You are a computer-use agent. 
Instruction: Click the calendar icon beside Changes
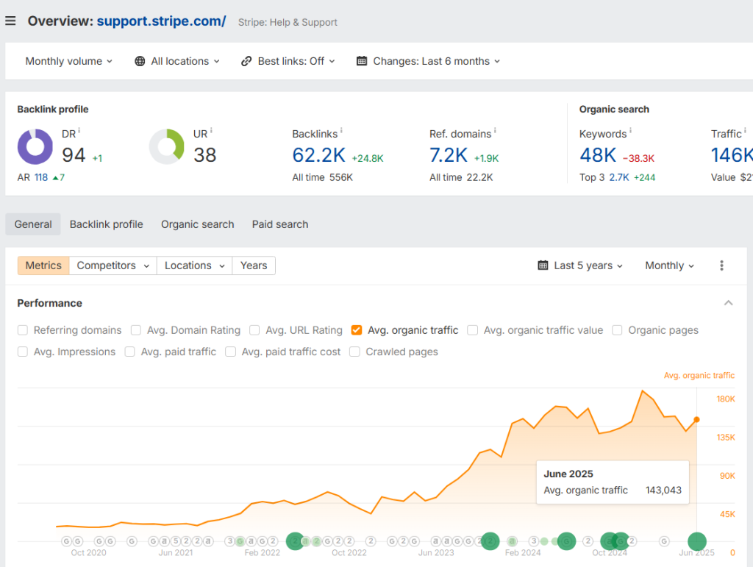[x=362, y=61]
